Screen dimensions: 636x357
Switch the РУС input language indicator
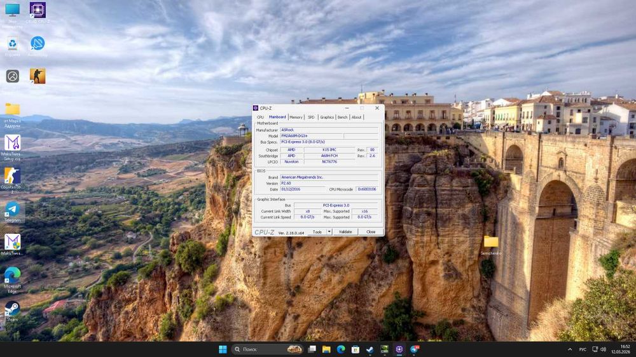pyautogui.click(x=583, y=349)
